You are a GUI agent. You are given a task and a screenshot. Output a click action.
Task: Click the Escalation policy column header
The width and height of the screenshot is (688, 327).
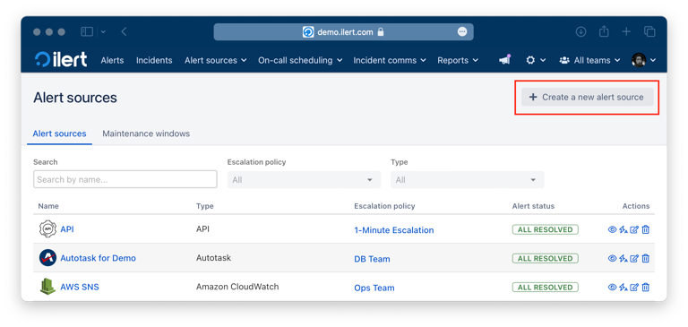click(x=384, y=206)
